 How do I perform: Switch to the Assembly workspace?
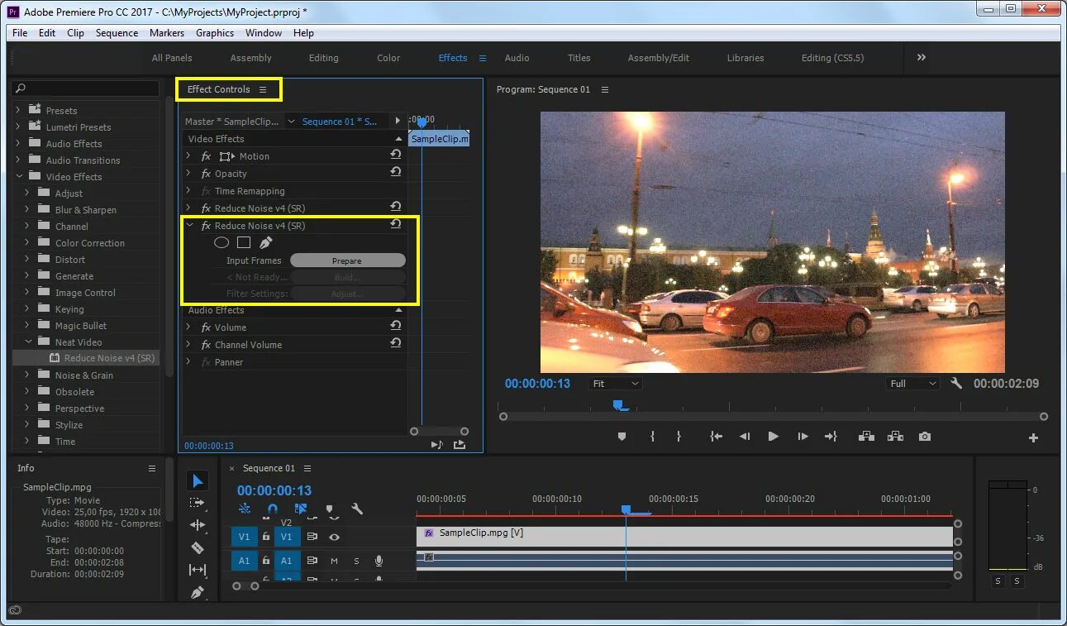click(250, 58)
